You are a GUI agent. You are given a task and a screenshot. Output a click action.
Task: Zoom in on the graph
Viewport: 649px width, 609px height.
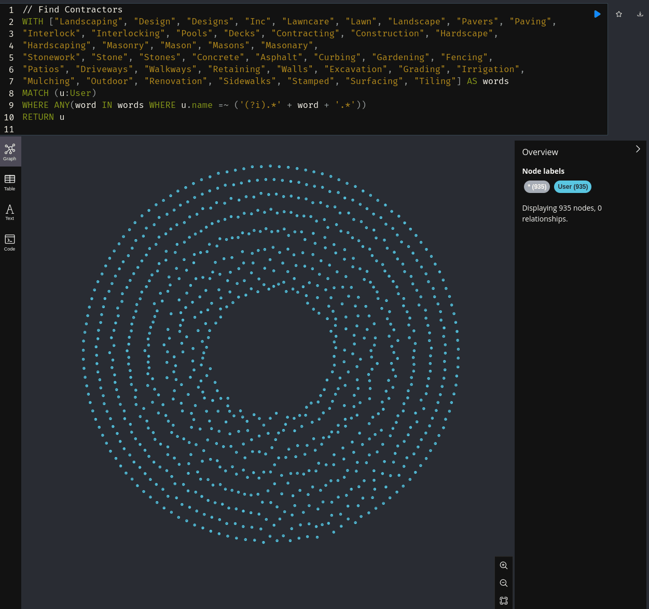tap(503, 565)
